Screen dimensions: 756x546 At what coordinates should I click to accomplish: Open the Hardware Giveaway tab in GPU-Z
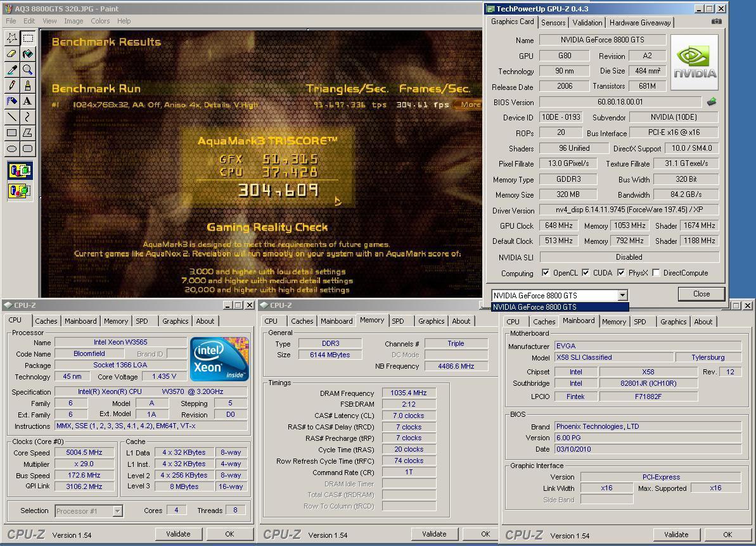click(x=640, y=23)
